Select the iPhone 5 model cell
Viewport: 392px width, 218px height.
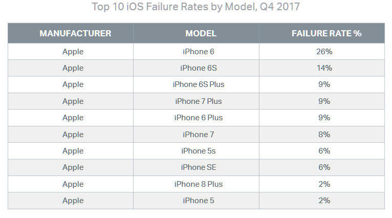pyautogui.click(x=199, y=201)
